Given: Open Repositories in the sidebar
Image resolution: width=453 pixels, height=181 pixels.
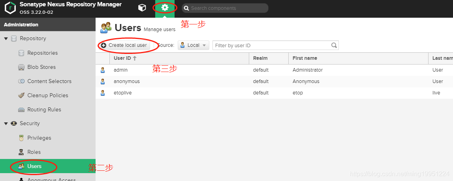Looking at the screenshot, I should coord(43,53).
